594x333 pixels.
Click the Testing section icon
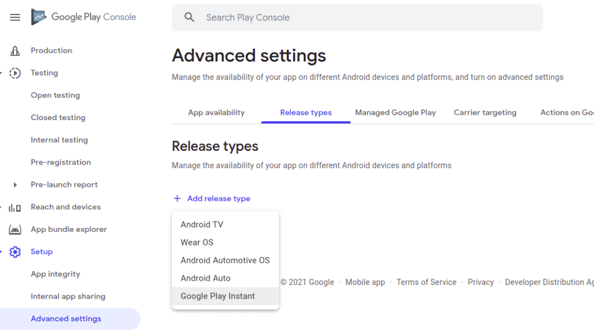[x=15, y=73]
